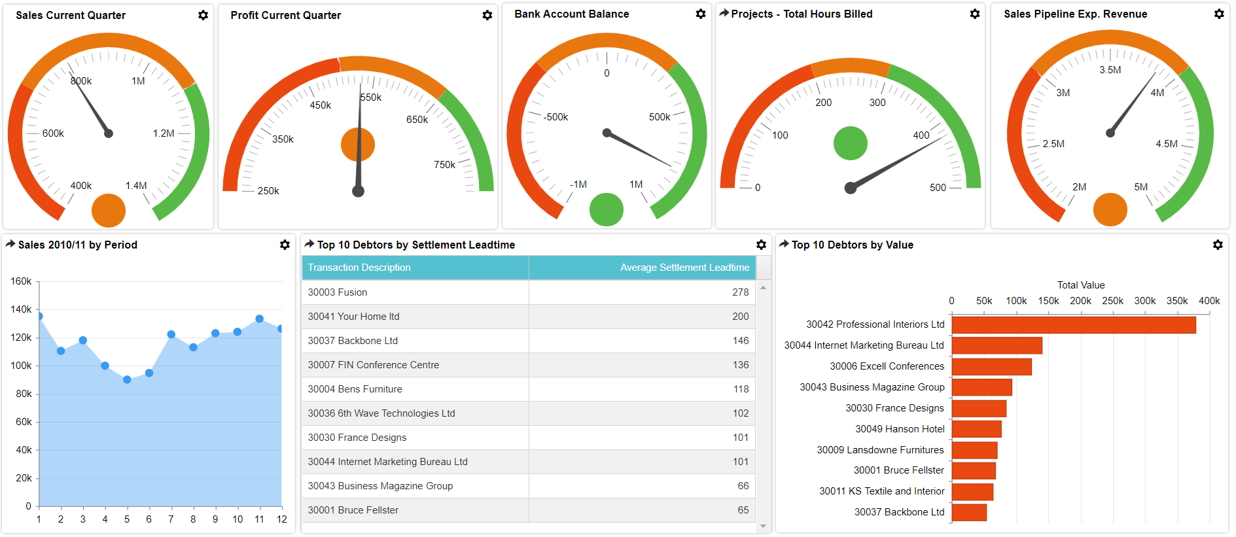The width and height of the screenshot is (1236, 537).
Task: Click scroll down arrow in debtors table
Action: (763, 526)
